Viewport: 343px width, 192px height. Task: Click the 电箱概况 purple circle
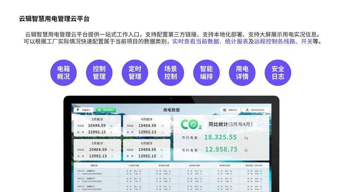point(63,73)
